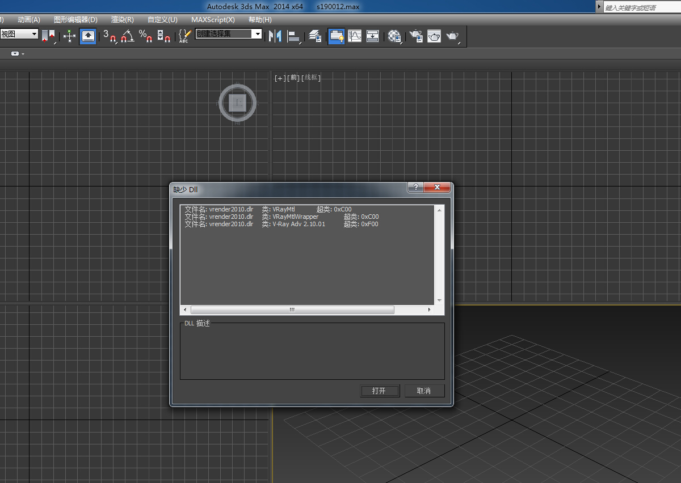Open the 视图 reference coordinate dropdown

click(x=19, y=35)
